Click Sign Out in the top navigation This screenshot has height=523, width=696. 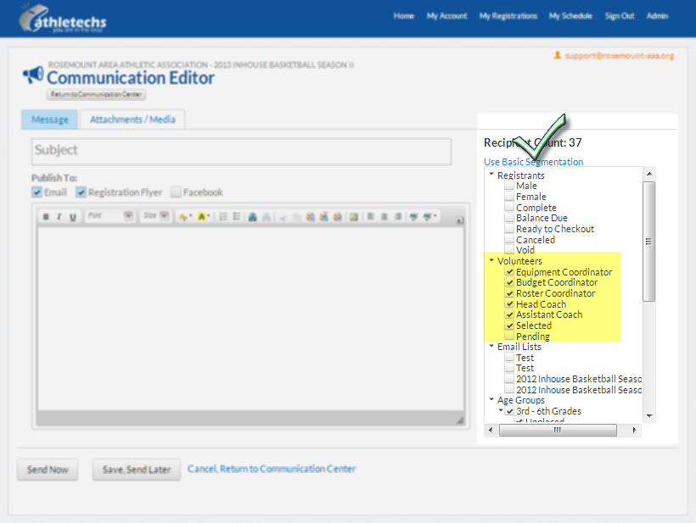tap(620, 16)
